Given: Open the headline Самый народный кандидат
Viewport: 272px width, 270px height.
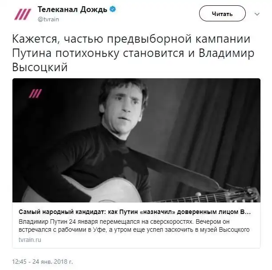Looking at the screenshot, I should 135,212.
